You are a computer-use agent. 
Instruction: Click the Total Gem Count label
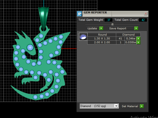click(x=126, y=20)
